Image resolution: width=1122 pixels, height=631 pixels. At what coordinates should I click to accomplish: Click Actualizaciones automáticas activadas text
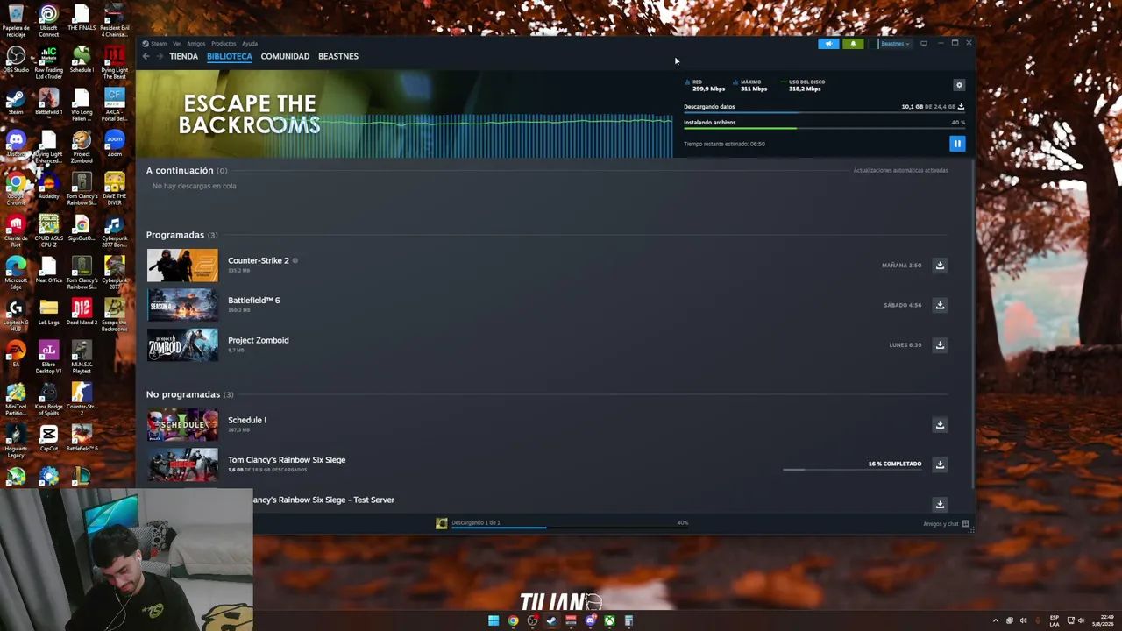point(900,170)
